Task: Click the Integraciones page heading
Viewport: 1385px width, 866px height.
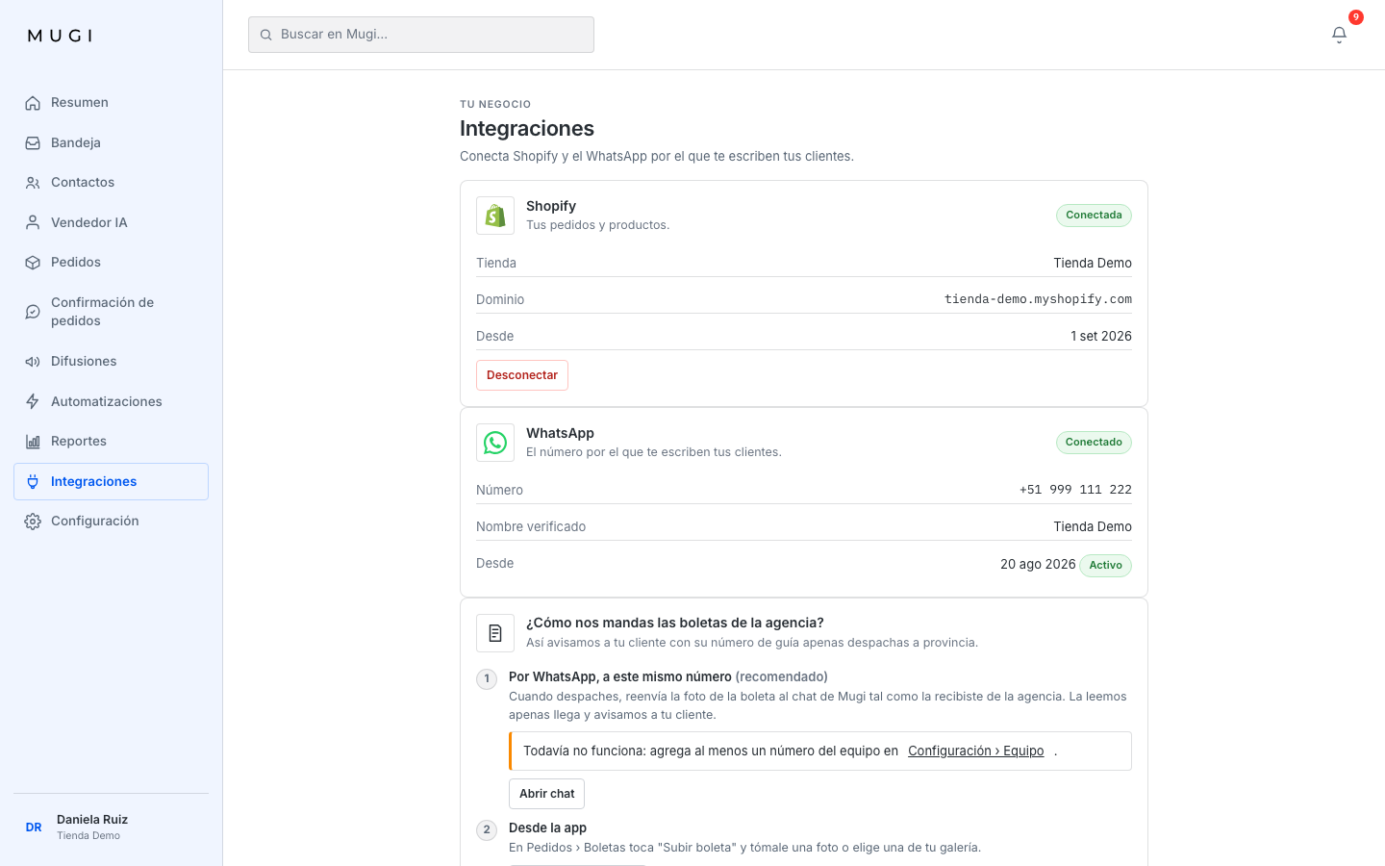Action: click(527, 129)
